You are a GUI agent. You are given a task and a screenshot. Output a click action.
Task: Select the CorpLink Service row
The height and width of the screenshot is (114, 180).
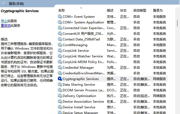76,51
